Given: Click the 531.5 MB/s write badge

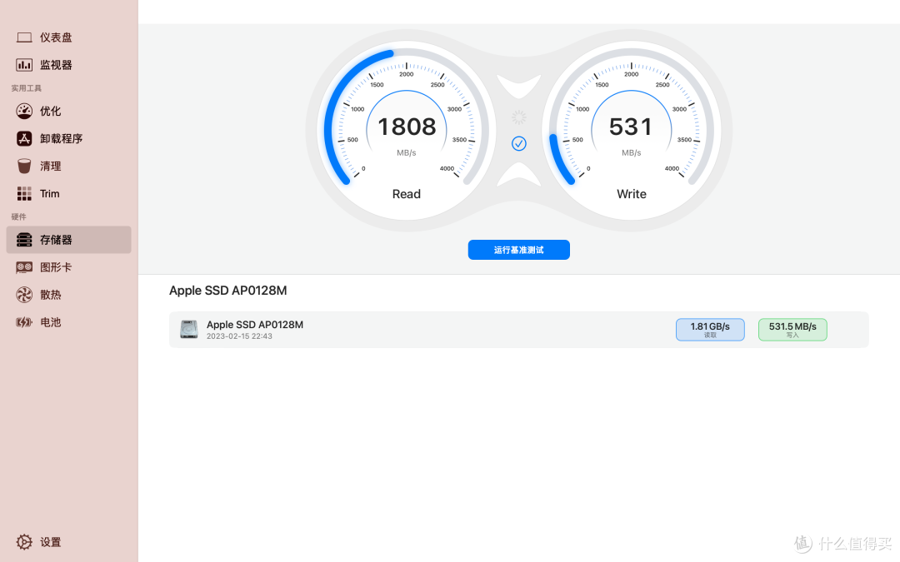Looking at the screenshot, I should coord(792,329).
